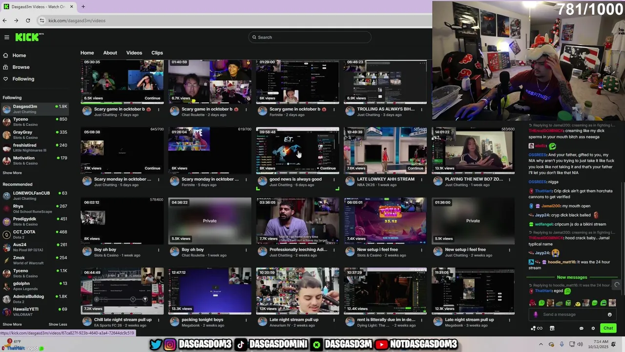Image resolution: width=625 pixels, height=352 pixels.
Task: Open AdmiralBulldog recommended channel
Action: click(34, 299)
